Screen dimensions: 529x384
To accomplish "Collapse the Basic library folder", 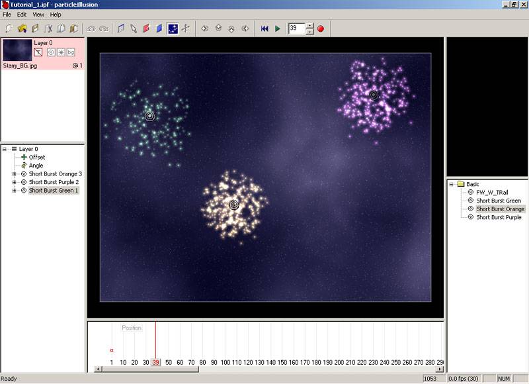I will (452, 184).
